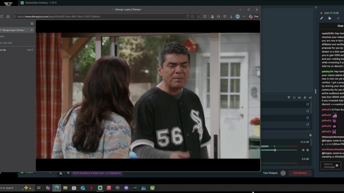
Task: Collapse the Streamlabs chat panel arrow
Action: 316,7
